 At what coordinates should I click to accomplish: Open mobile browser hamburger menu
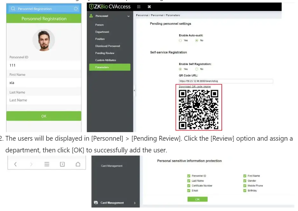point(47,164)
